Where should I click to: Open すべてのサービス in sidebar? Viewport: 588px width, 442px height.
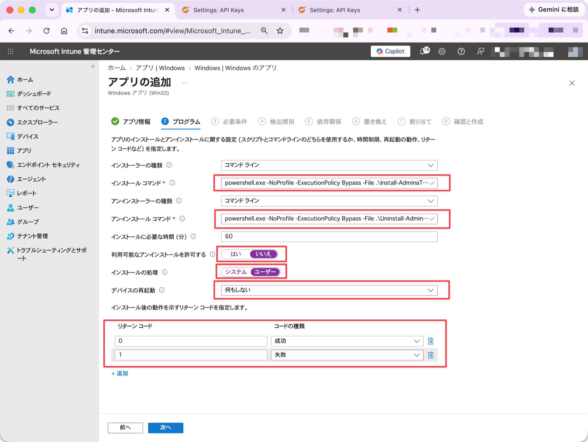click(33, 108)
